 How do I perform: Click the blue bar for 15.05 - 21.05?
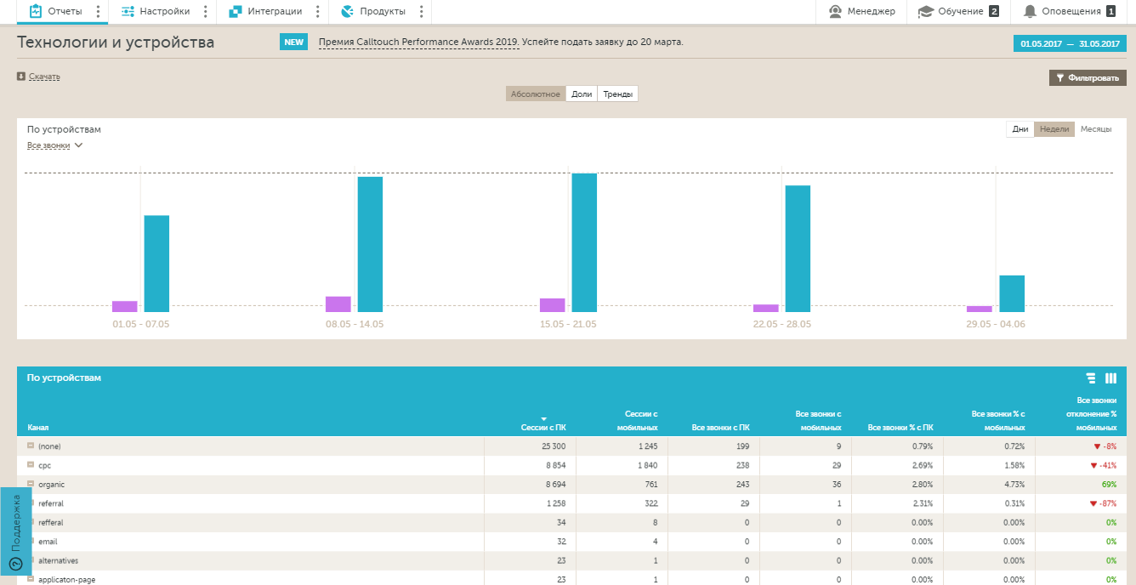[584, 242]
